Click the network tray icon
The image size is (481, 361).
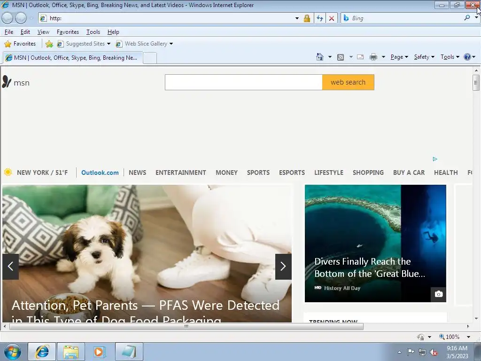point(422,352)
